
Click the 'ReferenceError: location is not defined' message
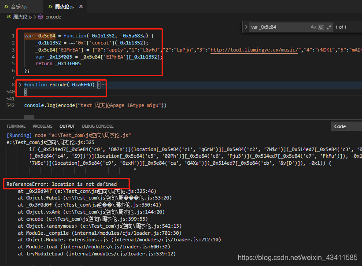coord(62,184)
